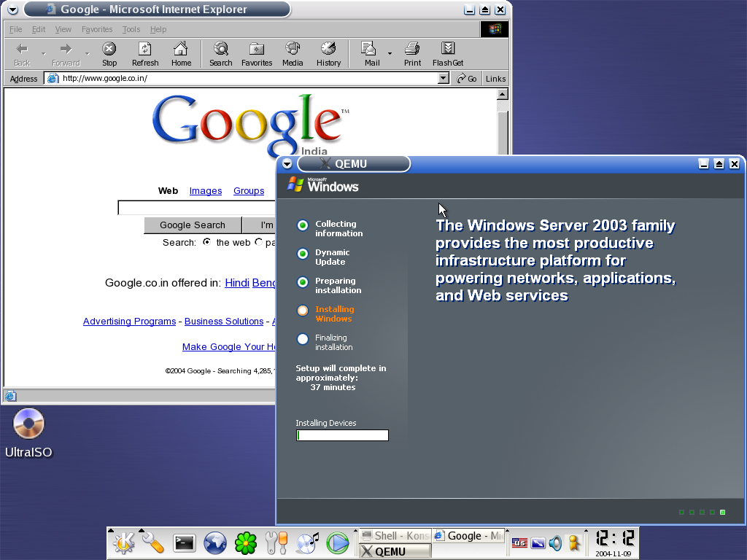Image resolution: width=747 pixels, height=560 pixels.
Task: Click the Mail toolbar icon
Action: point(371,54)
